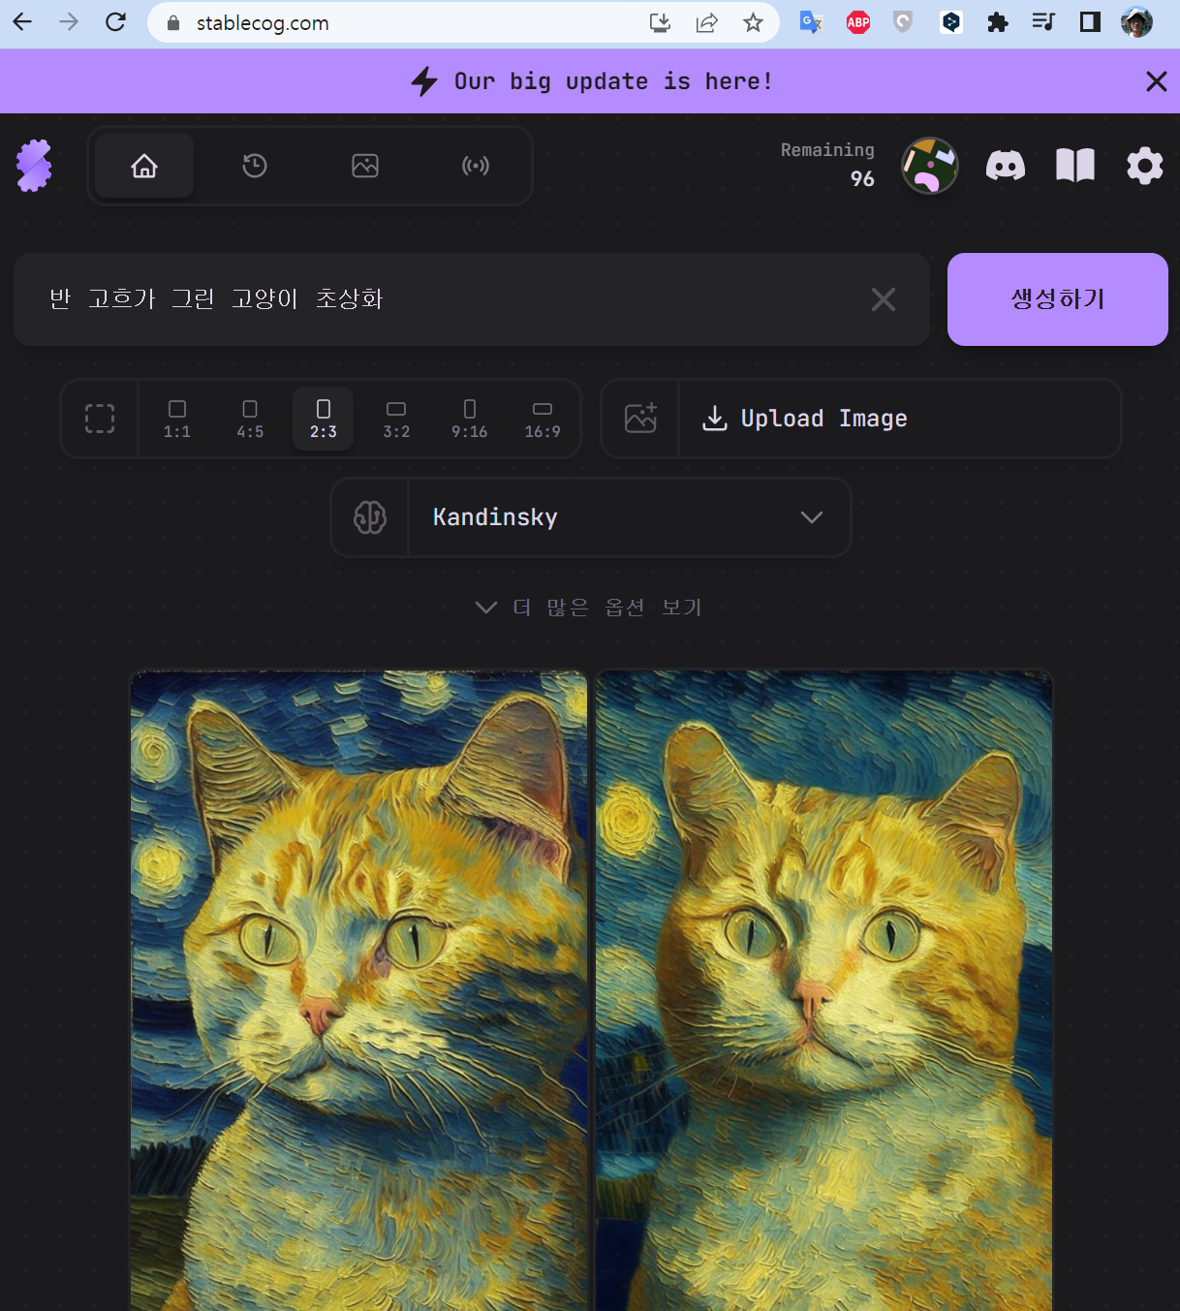The width and height of the screenshot is (1180, 1311).
Task: Open the user profile avatar
Action: 930,166
